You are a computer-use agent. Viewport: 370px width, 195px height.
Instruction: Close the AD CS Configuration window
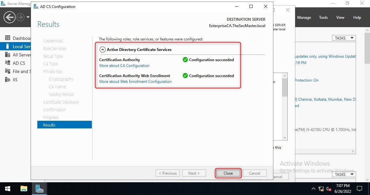pyautogui.click(x=266, y=6)
